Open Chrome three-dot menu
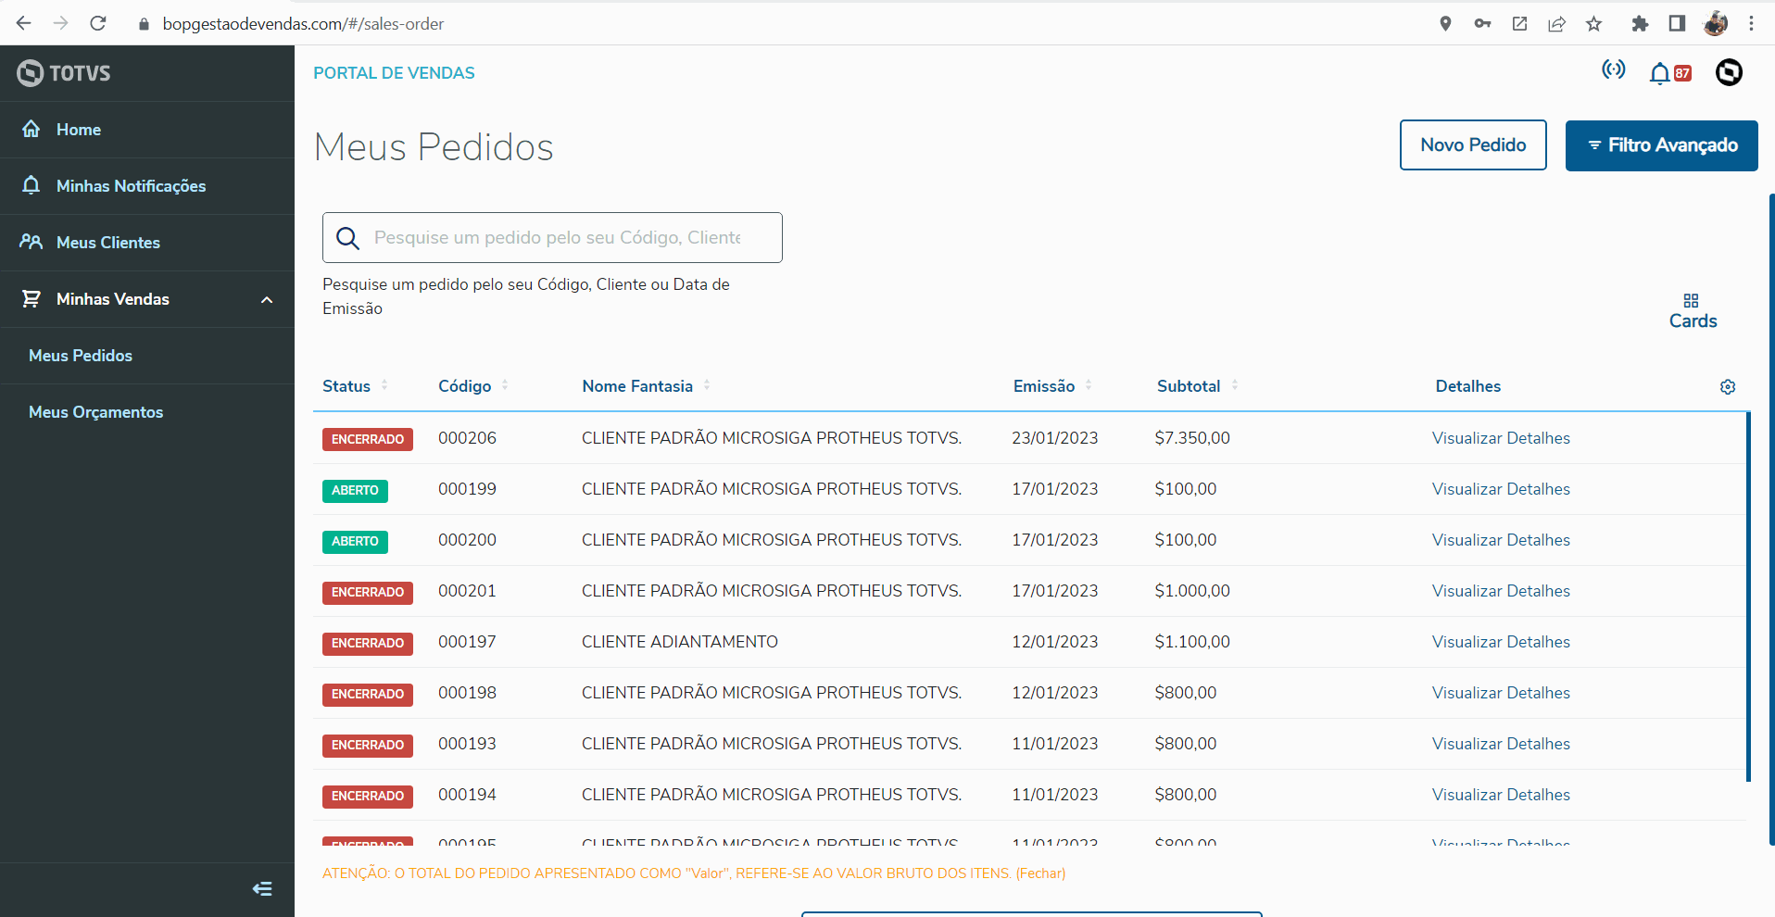The height and width of the screenshot is (917, 1775). pos(1751,24)
